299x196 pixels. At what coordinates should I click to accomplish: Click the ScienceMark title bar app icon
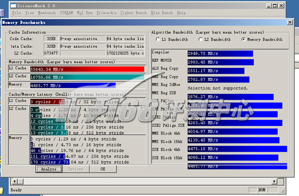click(14, 6)
